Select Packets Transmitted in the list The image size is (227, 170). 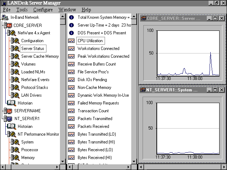pos(95,119)
